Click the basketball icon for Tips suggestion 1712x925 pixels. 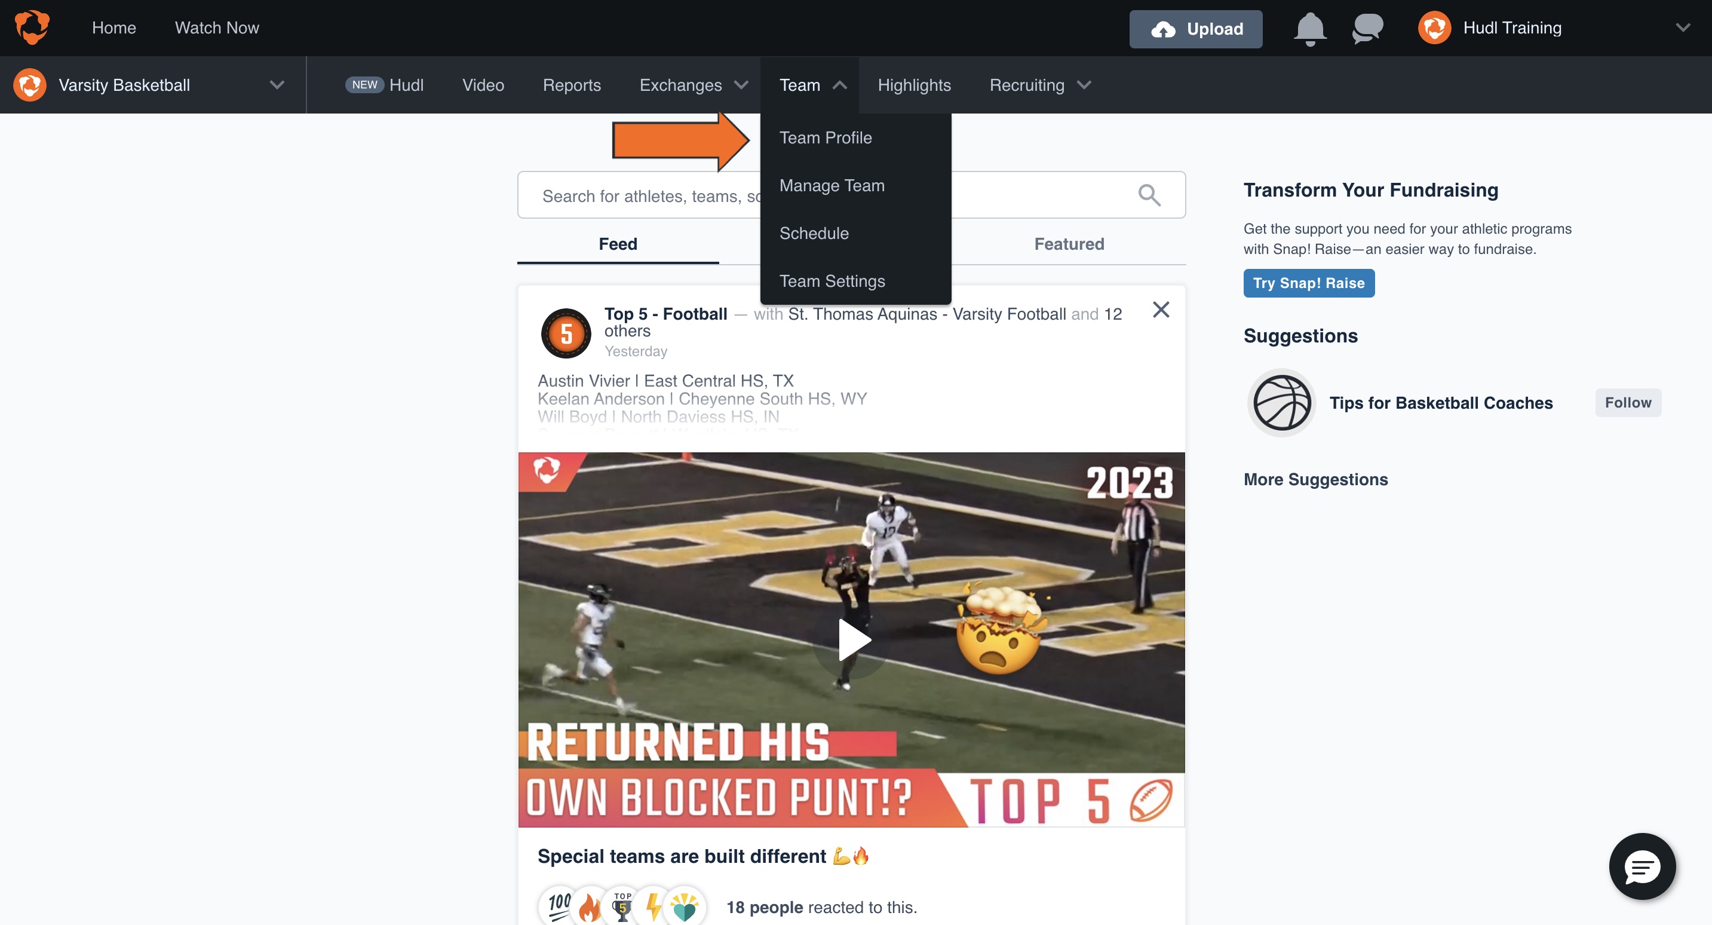[1281, 402]
